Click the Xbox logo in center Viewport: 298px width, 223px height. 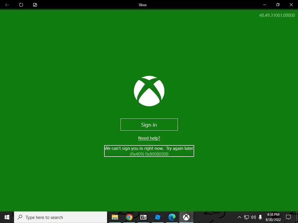(149, 91)
